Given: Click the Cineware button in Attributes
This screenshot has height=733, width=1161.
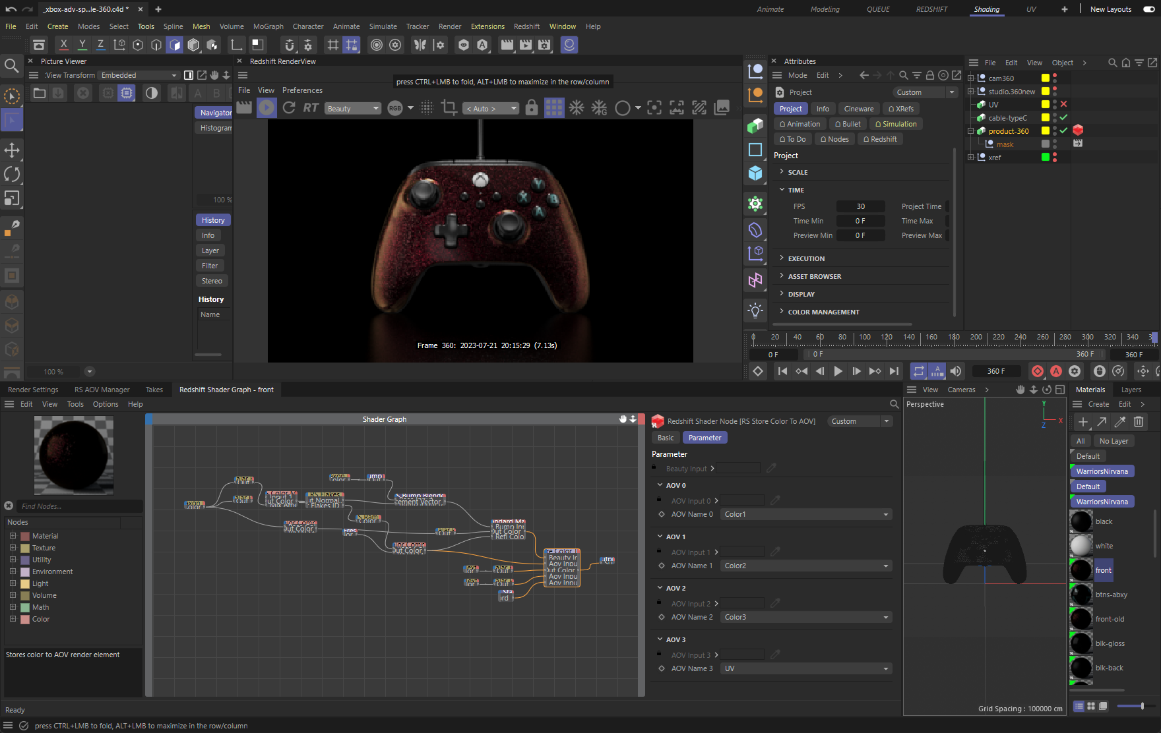Looking at the screenshot, I should pyautogui.click(x=859, y=109).
